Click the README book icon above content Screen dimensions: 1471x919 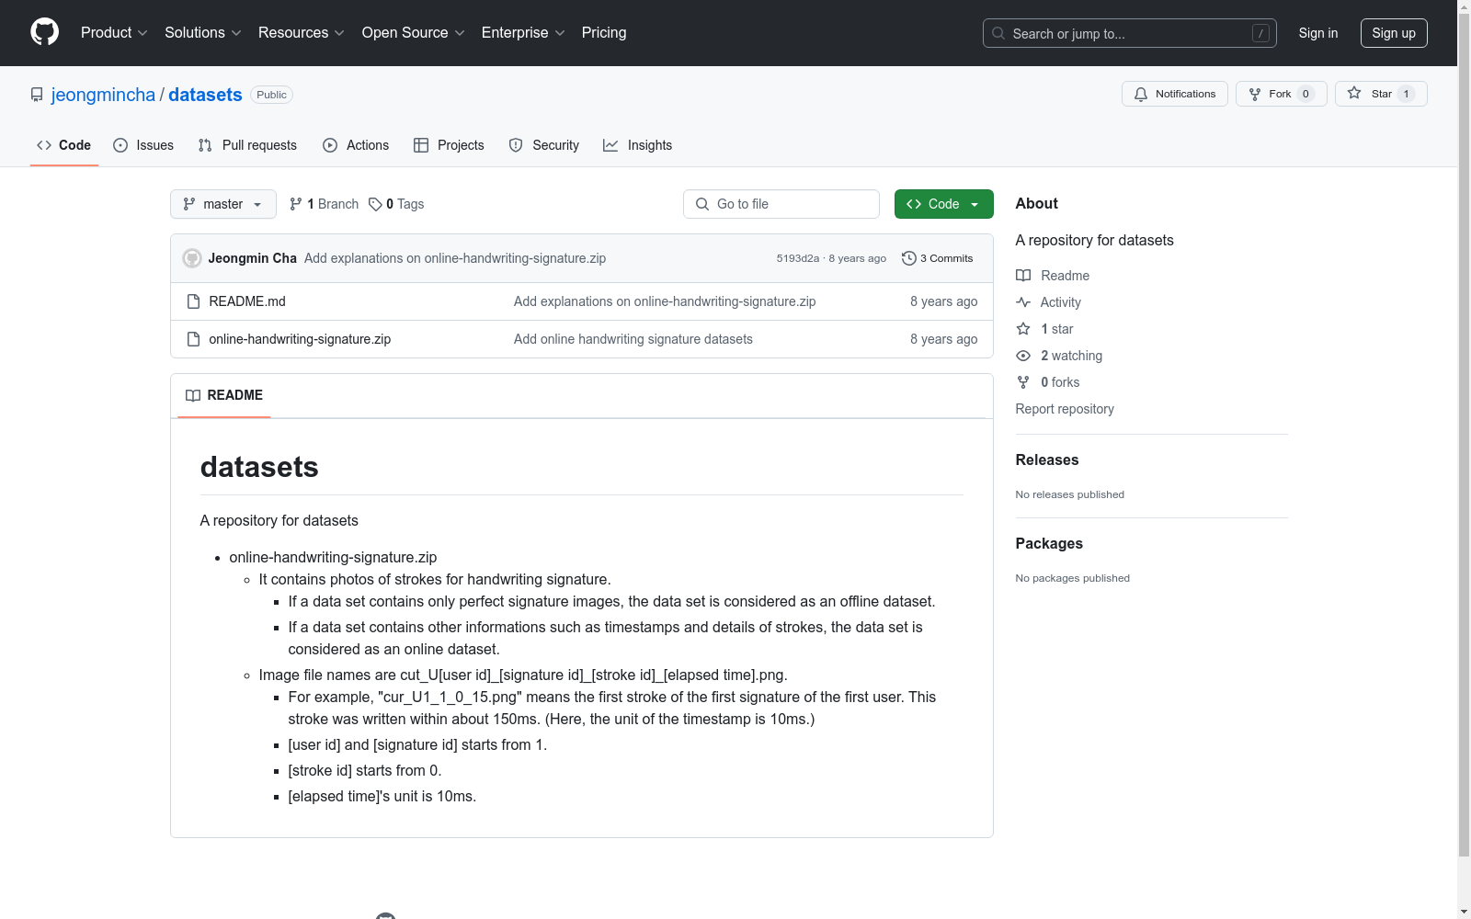pos(193,395)
